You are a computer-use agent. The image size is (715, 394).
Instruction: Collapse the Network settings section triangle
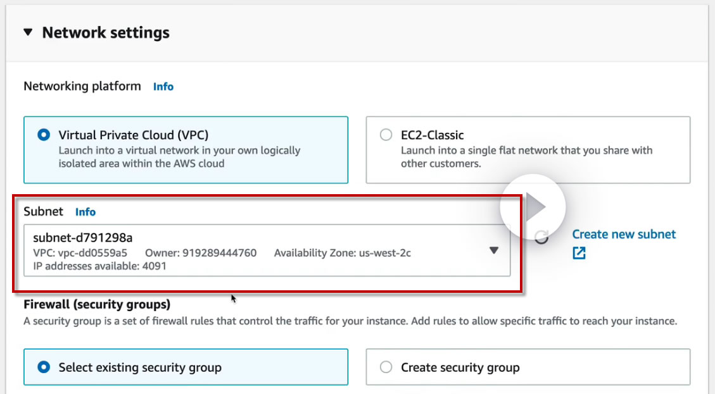click(27, 32)
